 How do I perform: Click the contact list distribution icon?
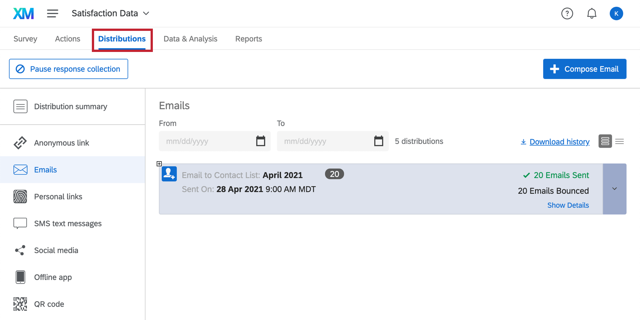tap(169, 174)
